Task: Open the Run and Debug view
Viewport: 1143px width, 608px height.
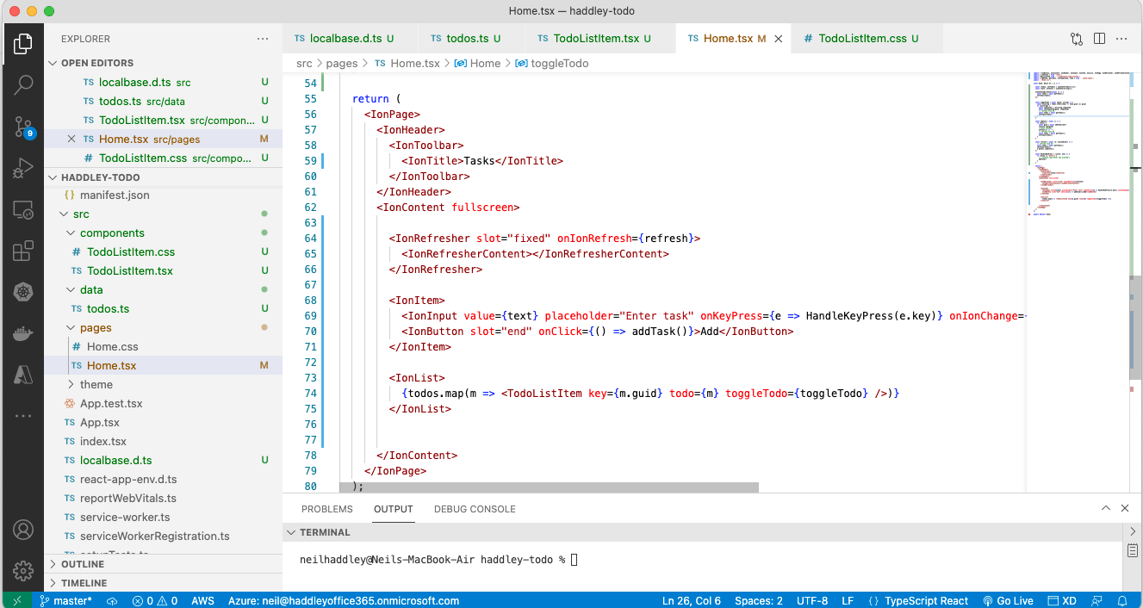Action: tap(23, 169)
